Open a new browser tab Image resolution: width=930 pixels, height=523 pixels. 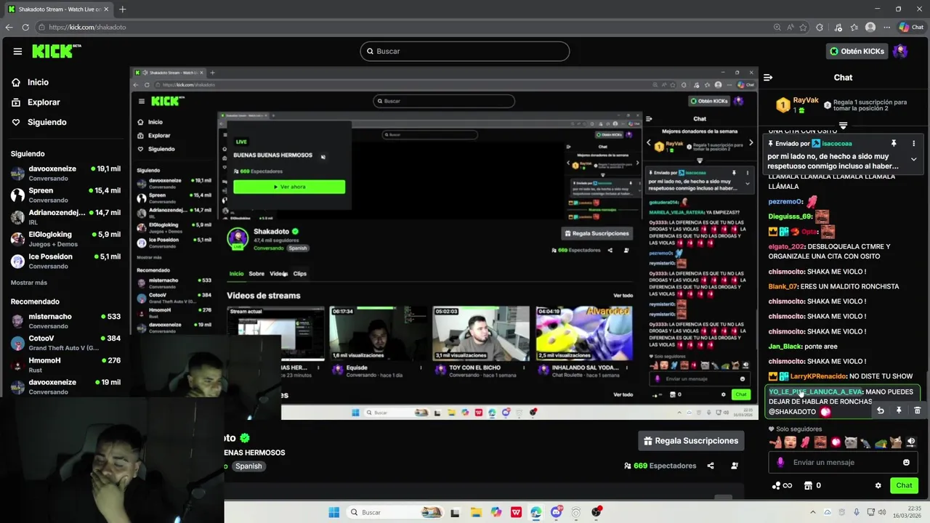[x=122, y=9]
